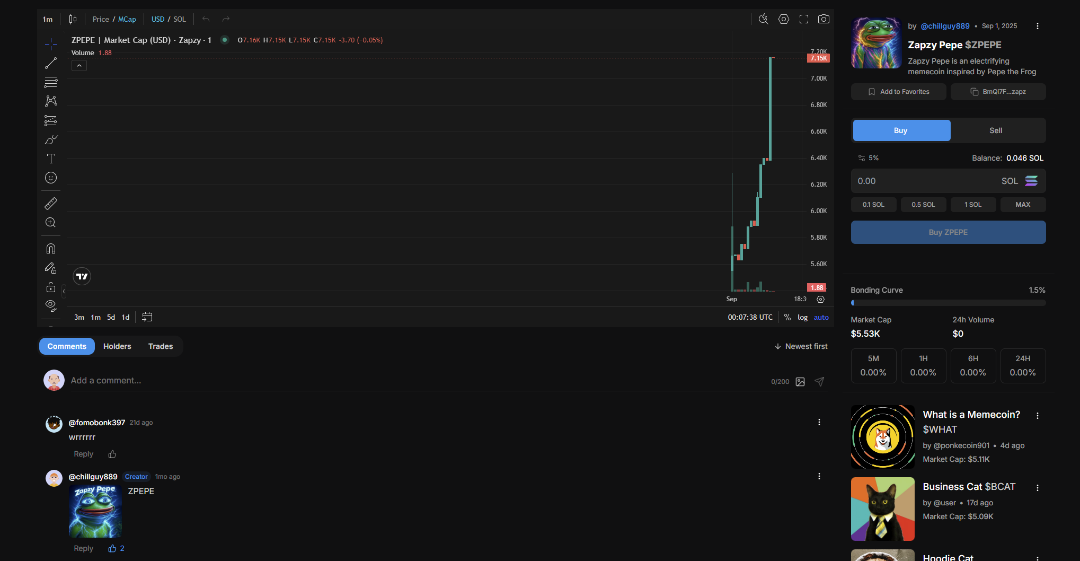Activate the zoom-in chart tool

click(x=50, y=223)
